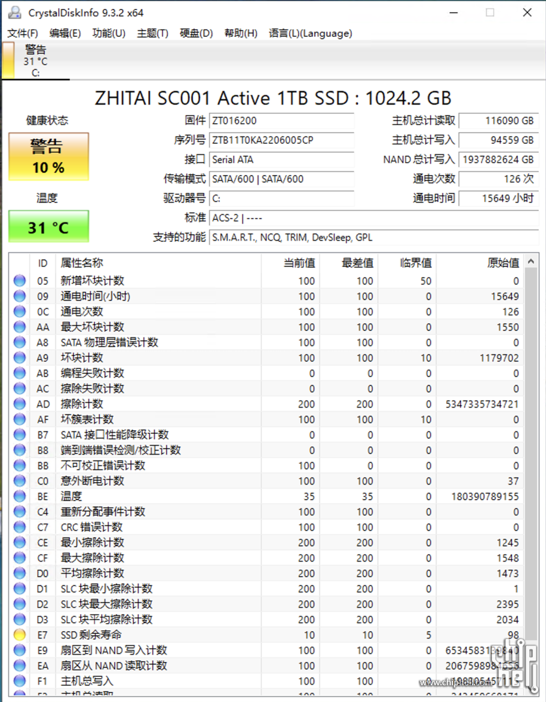
Task: Click status orb for CF 最大擦除计数
Action: point(20,558)
